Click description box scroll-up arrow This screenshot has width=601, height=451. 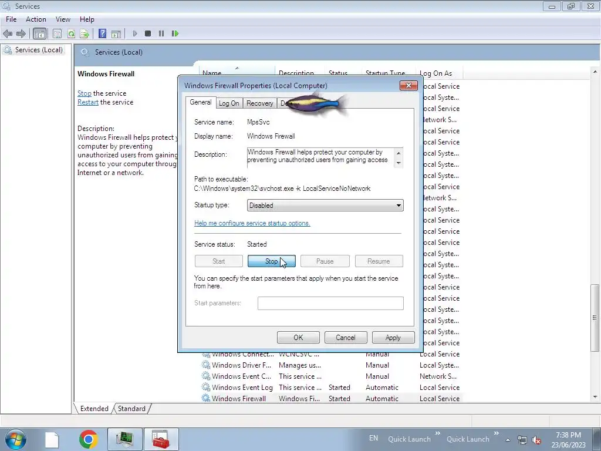399,153
